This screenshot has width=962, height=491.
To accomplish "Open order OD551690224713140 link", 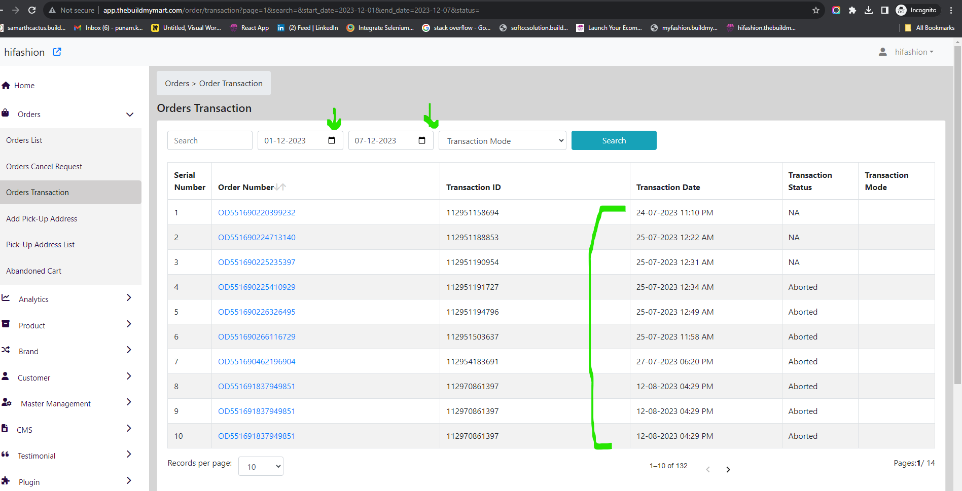I will pyautogui.click(x=257, y=238).
